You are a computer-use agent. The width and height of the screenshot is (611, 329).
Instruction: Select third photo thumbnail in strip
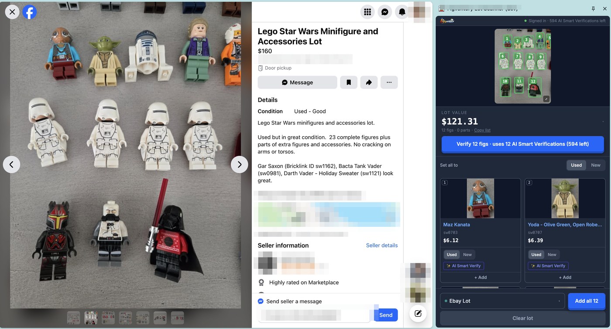click(x=108, y=318)
